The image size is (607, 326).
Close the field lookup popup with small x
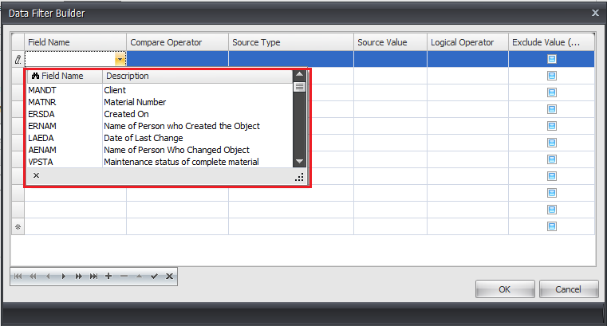click(36, 175)
